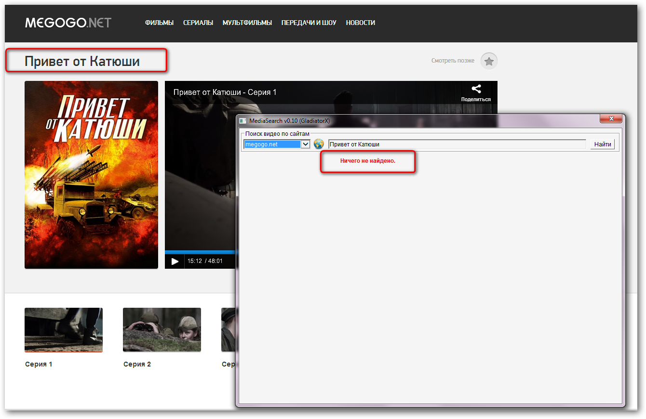The height and width of the screenshot is (419, 646).
Task: Open the Сериалы menu item
Action: [198, 23]
